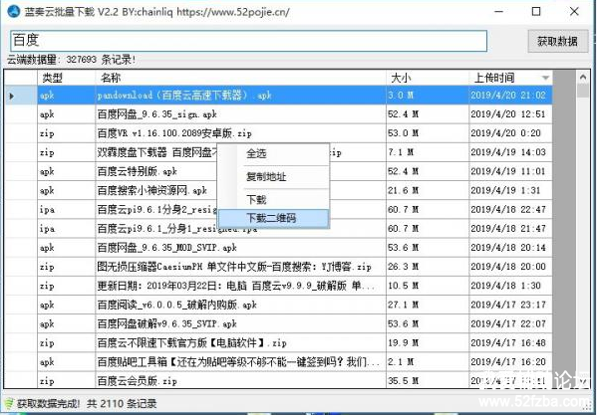Click the 云端数据量 327693 条记录 label
Screen dimensions: 597x415
tap(71, 60)
